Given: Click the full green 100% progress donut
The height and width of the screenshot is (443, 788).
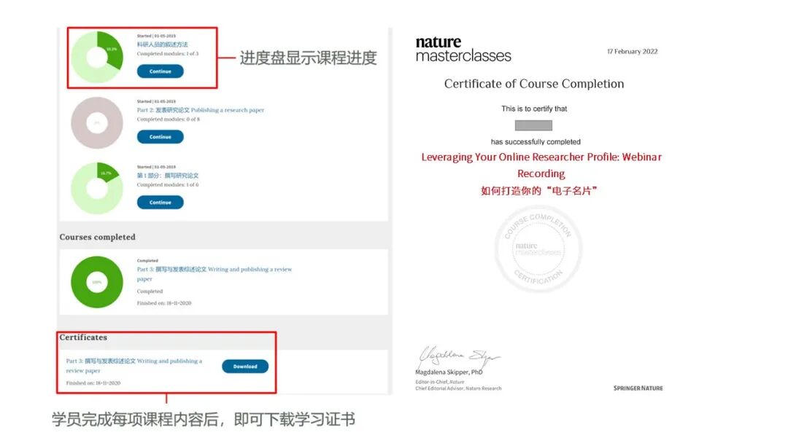Looking at the screenshot, I should [97, 282].
